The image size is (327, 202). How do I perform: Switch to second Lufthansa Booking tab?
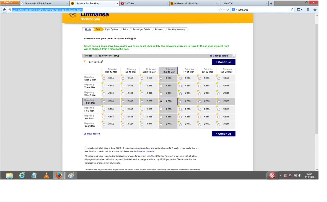pyautogui.click(x=194, y=3)
